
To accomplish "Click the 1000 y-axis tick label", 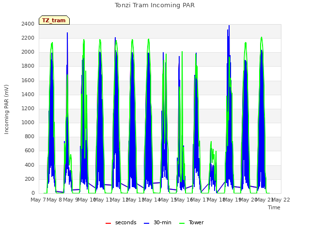I will point(28,122).
